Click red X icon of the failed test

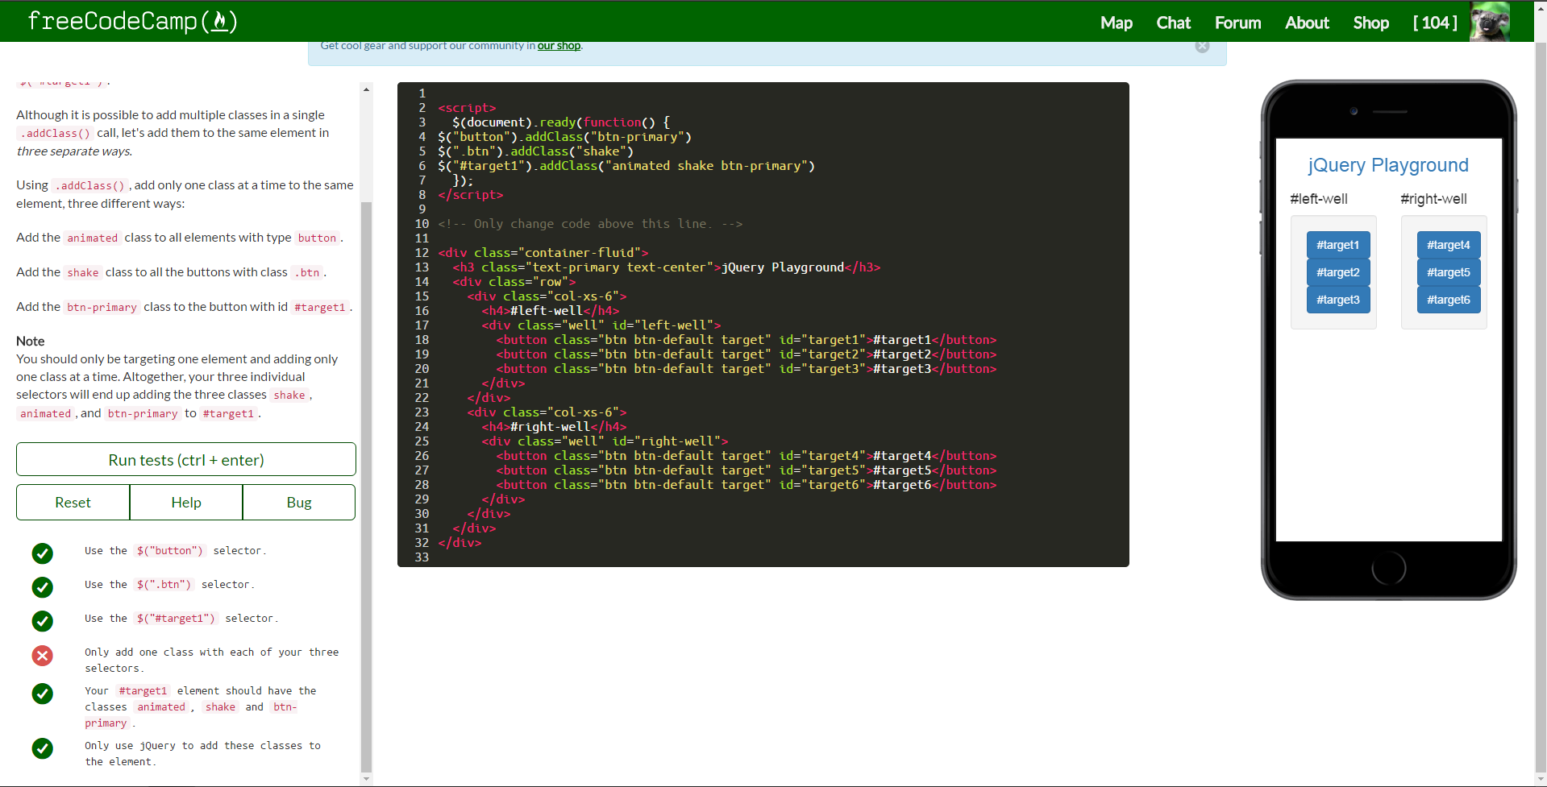[x=43, y=656]
